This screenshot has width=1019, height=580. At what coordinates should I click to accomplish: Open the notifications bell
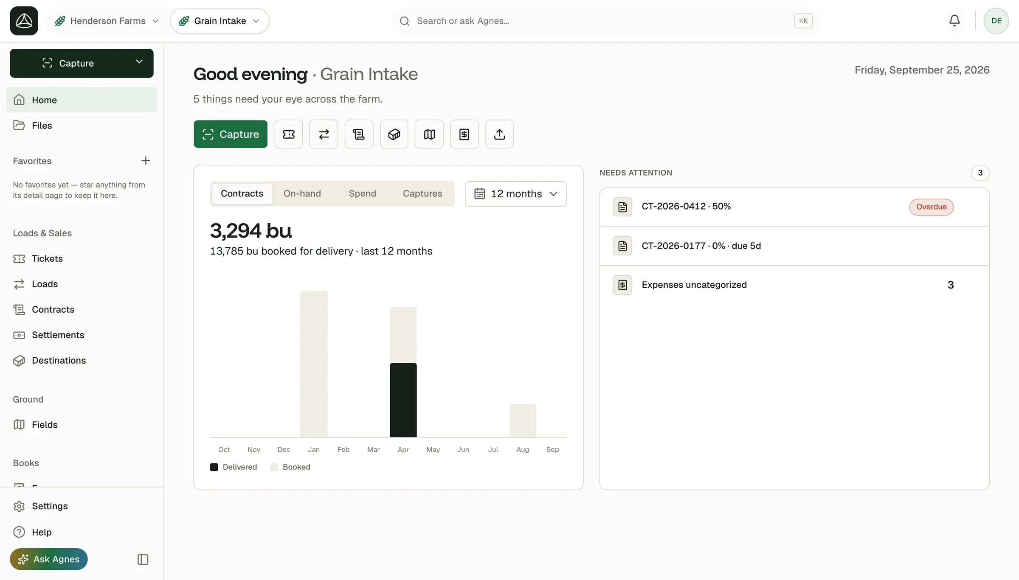[x=954, y=20]
